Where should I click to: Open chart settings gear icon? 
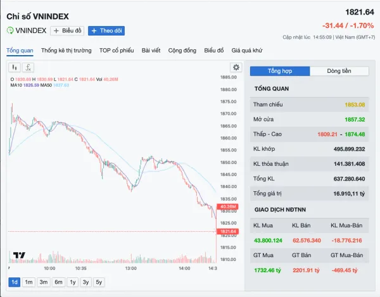tap(236, 67)
